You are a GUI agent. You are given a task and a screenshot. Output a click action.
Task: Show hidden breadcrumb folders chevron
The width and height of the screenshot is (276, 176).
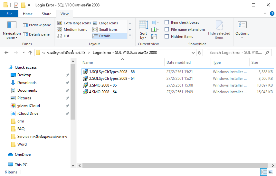(x=43, y=53)
